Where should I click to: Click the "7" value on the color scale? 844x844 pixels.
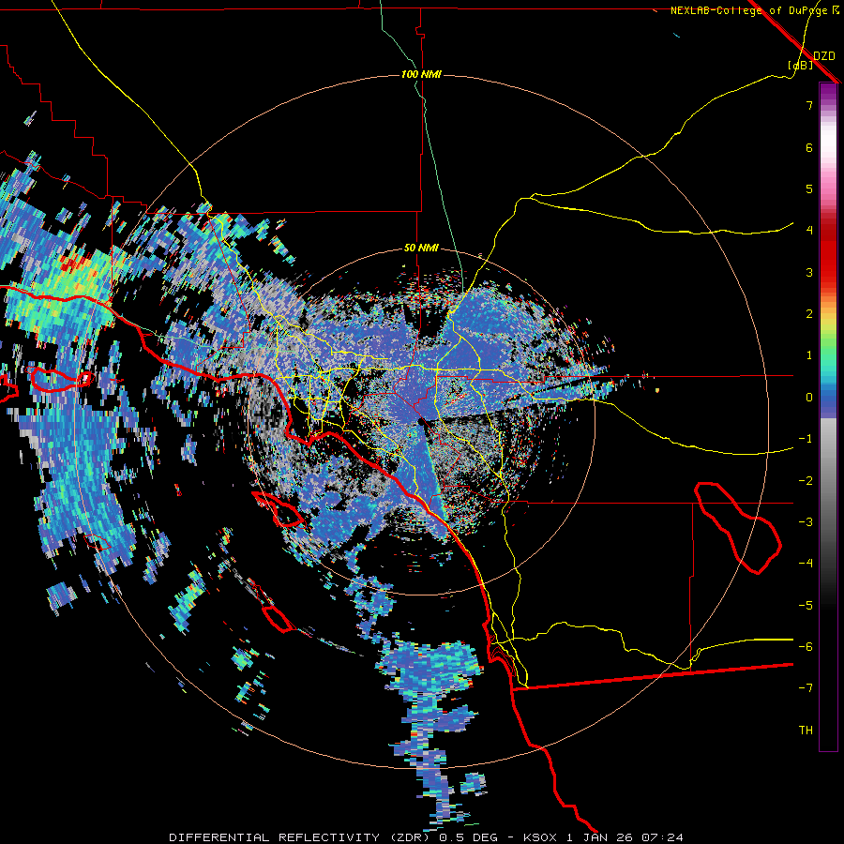tap(809, 105)
